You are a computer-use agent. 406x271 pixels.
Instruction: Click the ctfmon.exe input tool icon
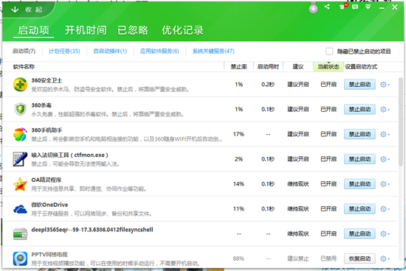[x=20, y=159]
